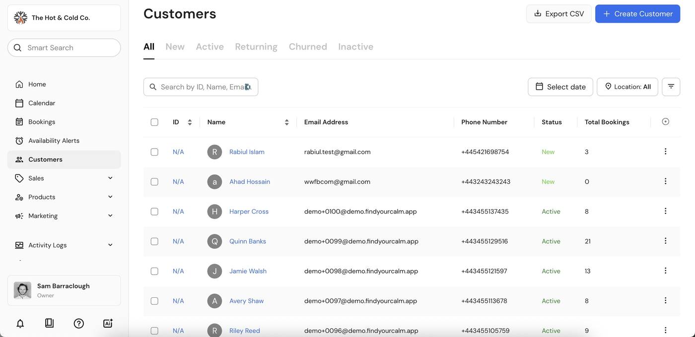Open Home from the sidebar
This screenshot has height=337, width=695.
coord(37,84)
